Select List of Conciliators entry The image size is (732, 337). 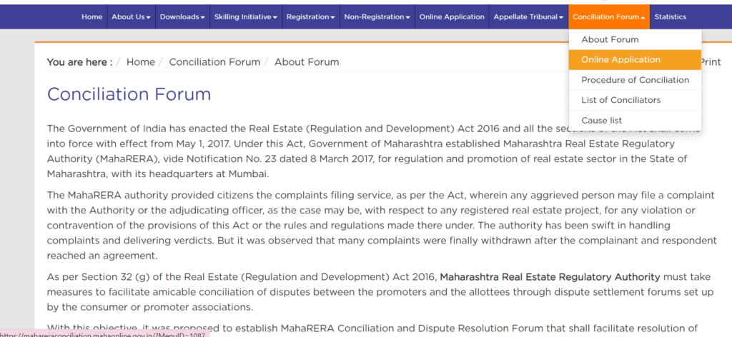(x=635, y=100)
